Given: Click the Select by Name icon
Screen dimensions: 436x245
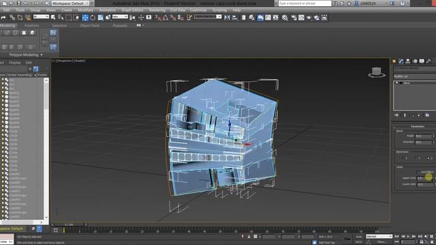Looking at the screenshot, I should click(x=61, y=18).
